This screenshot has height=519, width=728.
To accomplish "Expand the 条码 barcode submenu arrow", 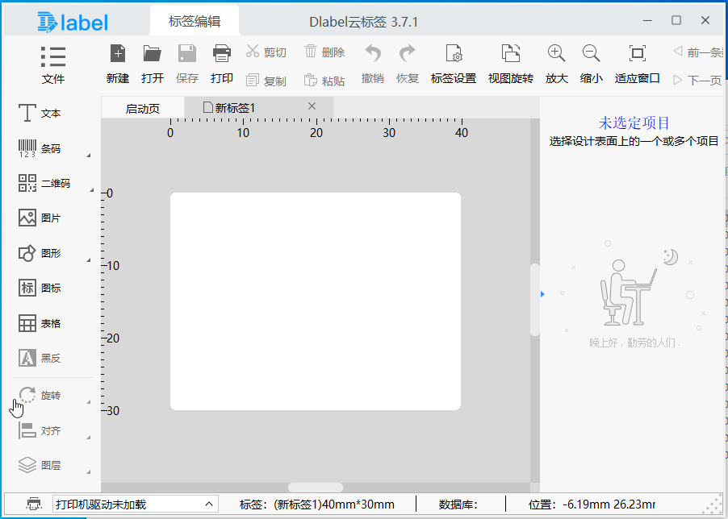I will click(88, 156).
